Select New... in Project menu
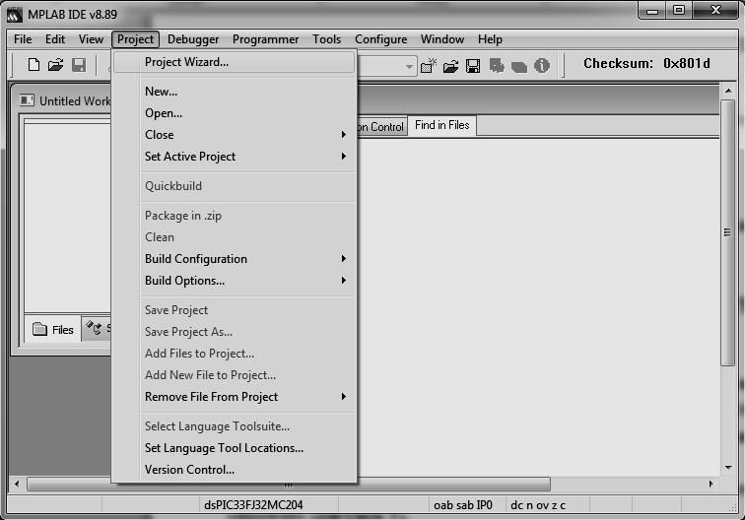745x520 pixels. click(235, 92)
